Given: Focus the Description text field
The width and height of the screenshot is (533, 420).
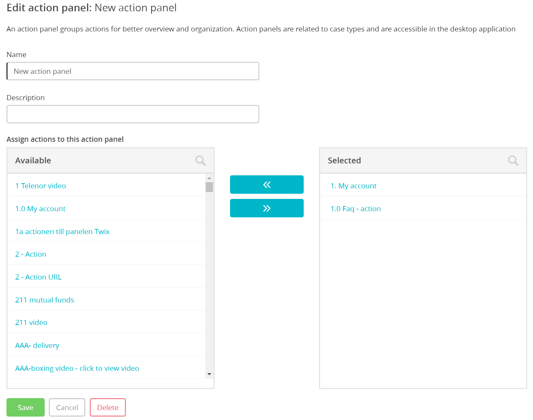Looking at the screenshot, I should pos(133,114).
